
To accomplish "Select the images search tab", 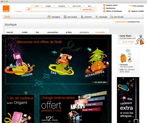I will pos(48,6).
